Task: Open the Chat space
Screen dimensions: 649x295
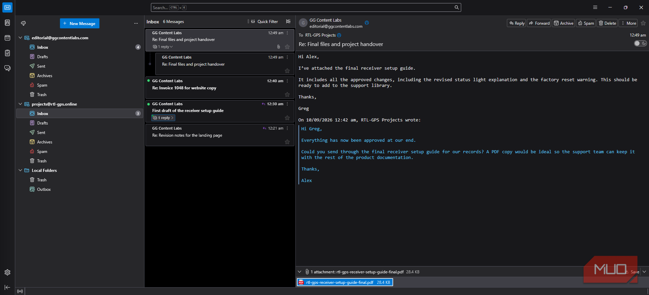Action: click(7, 68)
